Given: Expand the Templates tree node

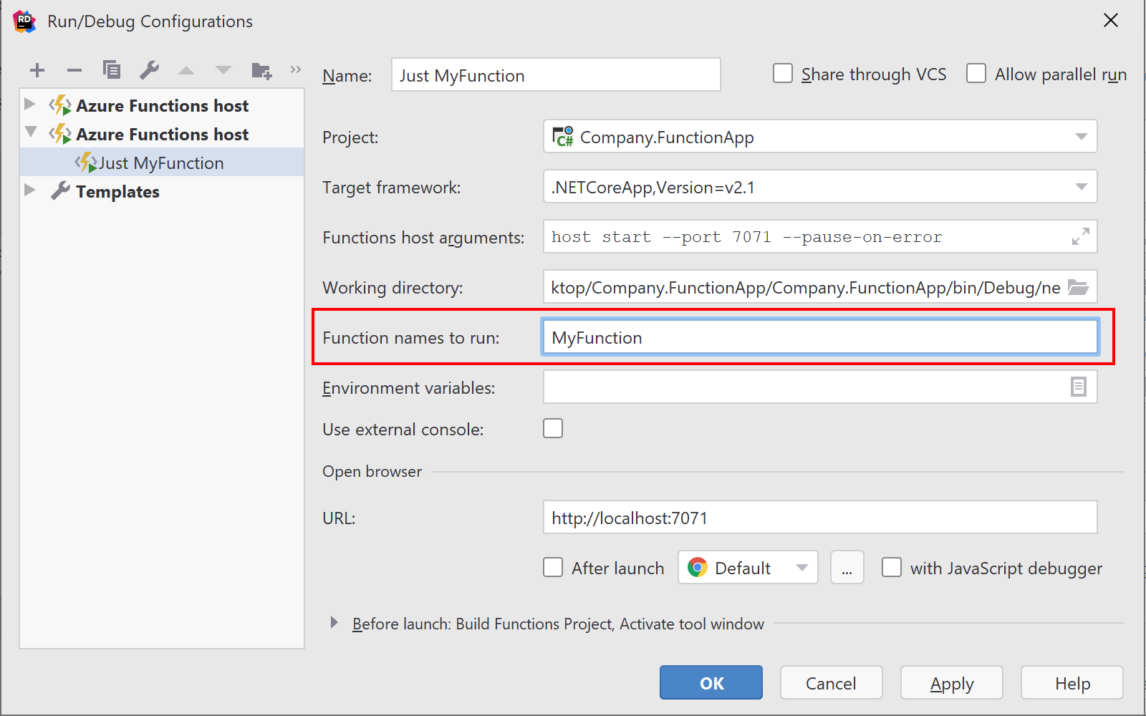Looking at the screenshot, I should tap(30, 190).
